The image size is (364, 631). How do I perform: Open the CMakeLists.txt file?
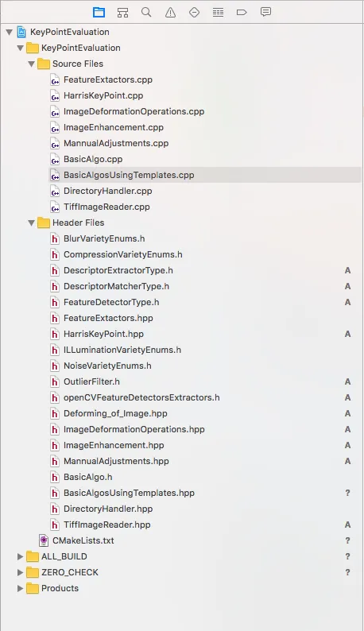83,540
